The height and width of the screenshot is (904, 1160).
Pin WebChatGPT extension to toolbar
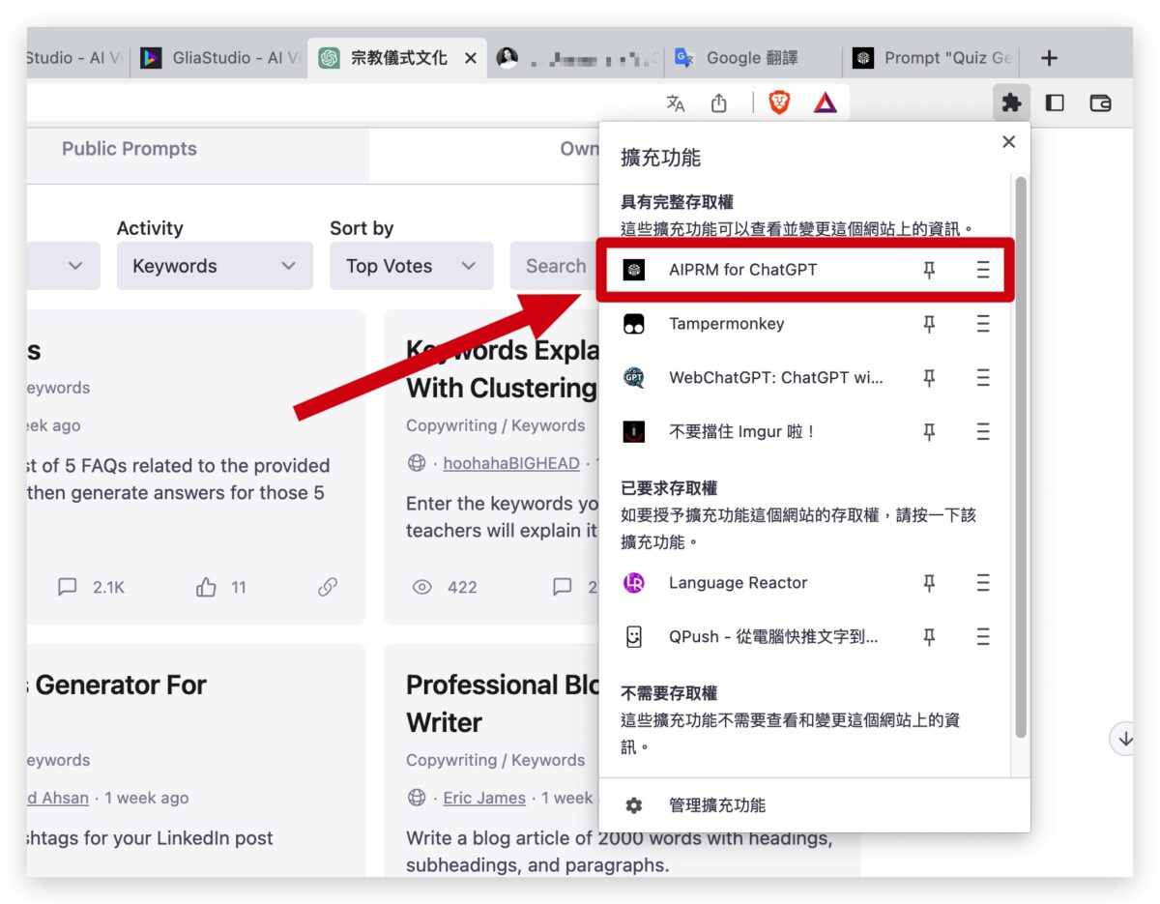[x=929, y=378]
